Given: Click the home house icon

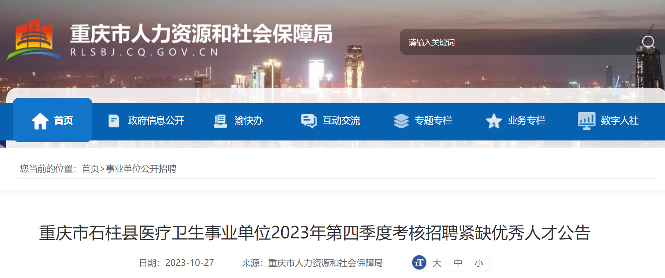Looking at the screenshot, I should (40, 121).
